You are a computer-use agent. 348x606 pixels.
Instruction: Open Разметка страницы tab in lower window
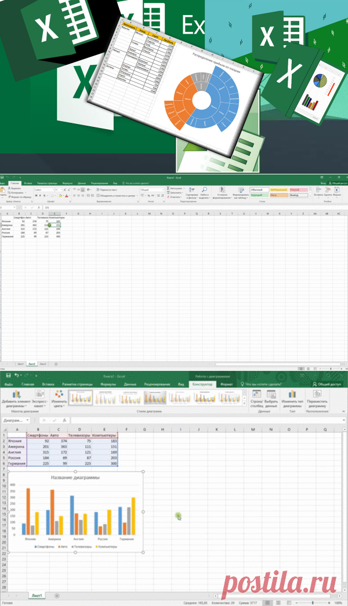pos(77,384)
